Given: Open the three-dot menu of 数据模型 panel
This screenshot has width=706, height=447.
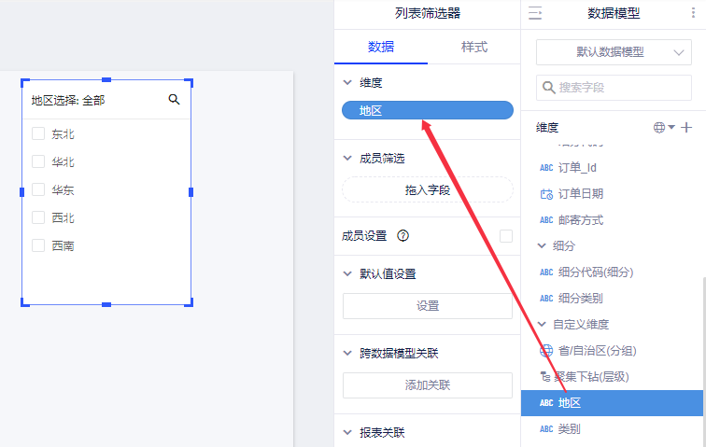Looking at the screenshot, I should click(692, 12).
